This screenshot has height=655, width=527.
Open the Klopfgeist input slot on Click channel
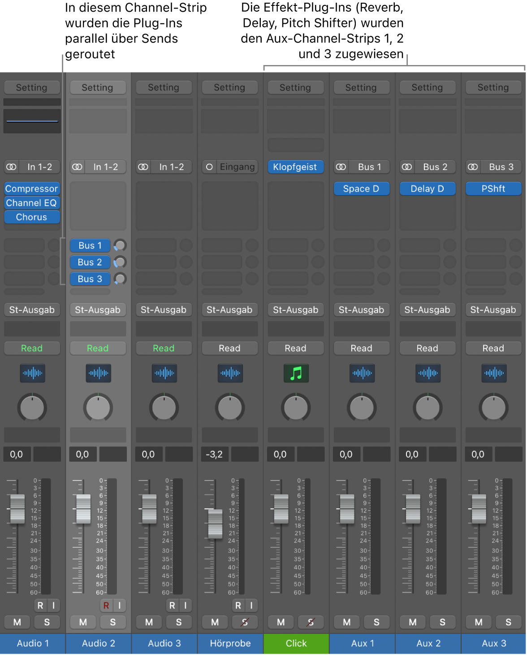[x=295, y=166]
